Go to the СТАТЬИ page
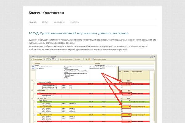Screen dimensions: 185x123 [45, 22]
